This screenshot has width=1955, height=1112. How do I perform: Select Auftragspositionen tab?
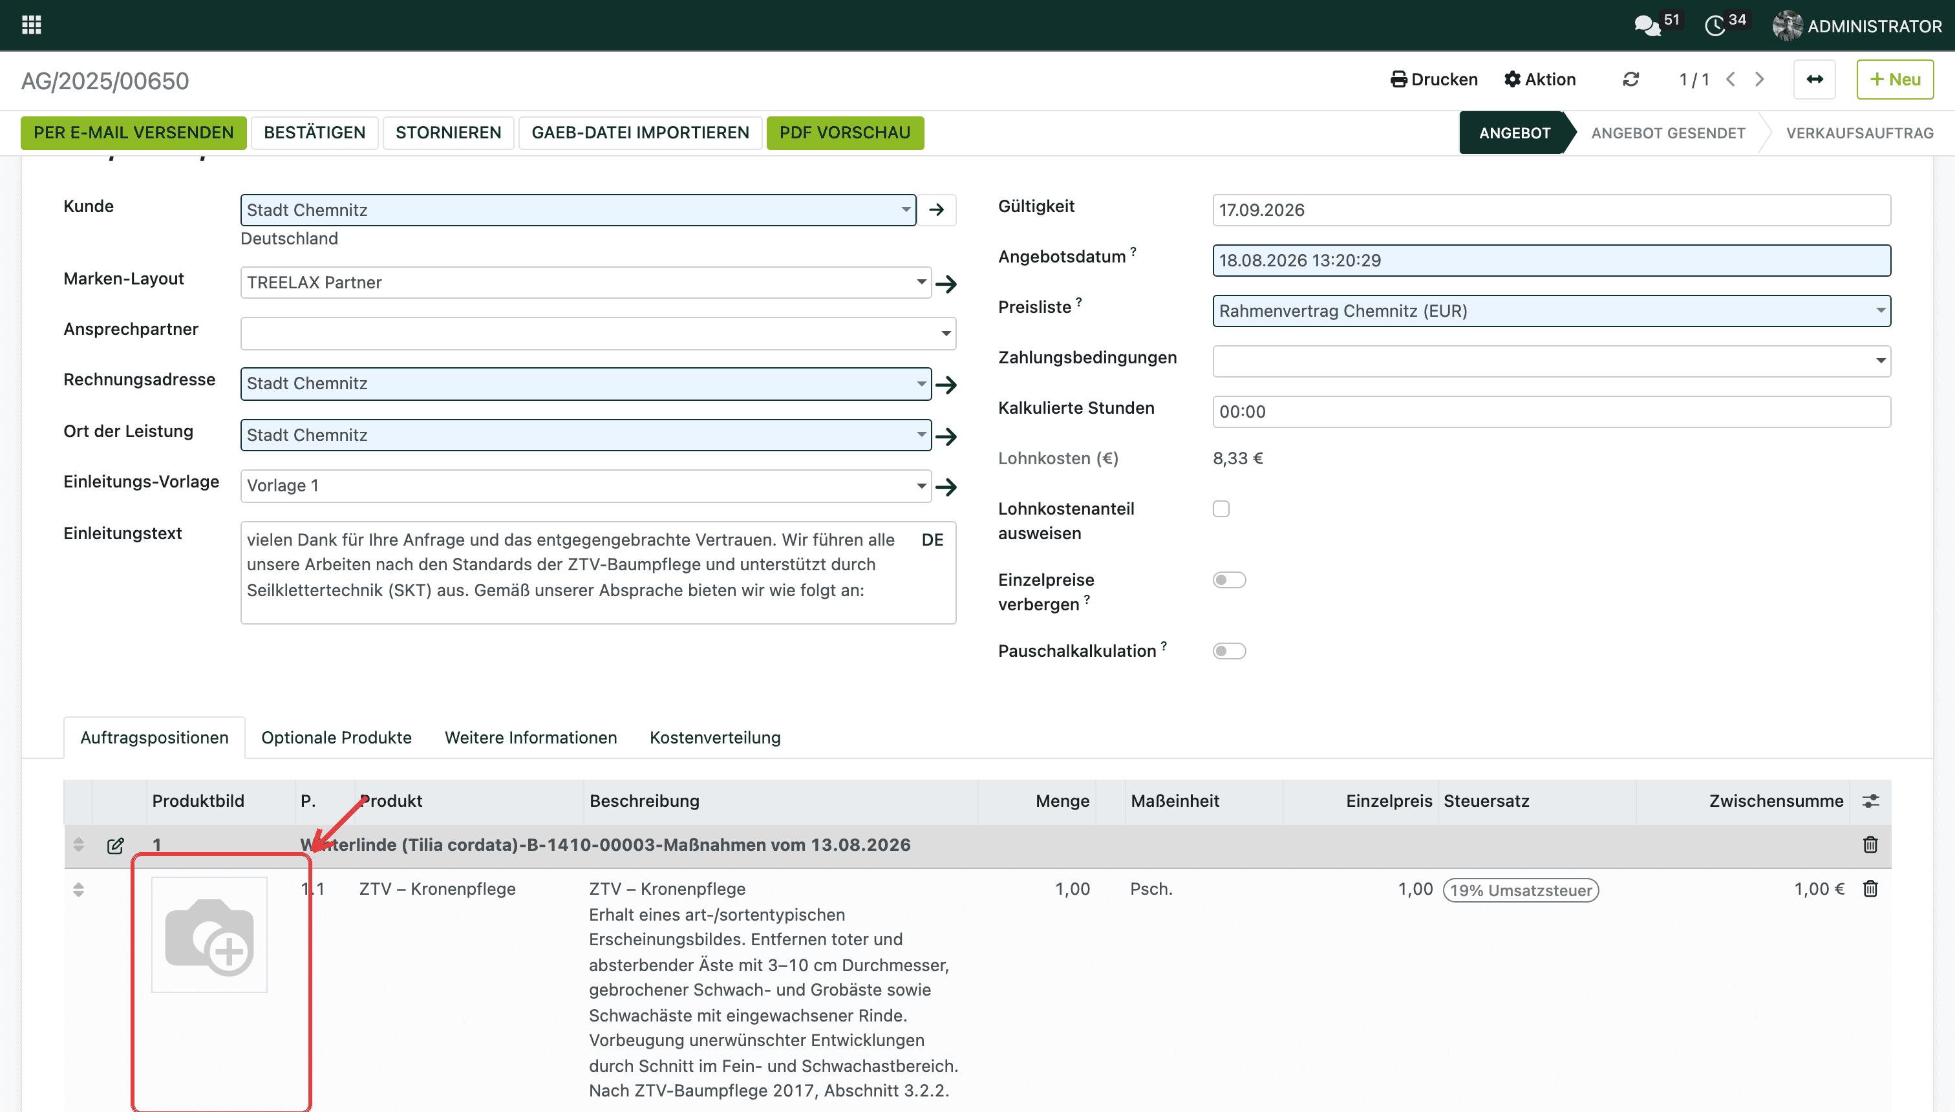(155, 738)
